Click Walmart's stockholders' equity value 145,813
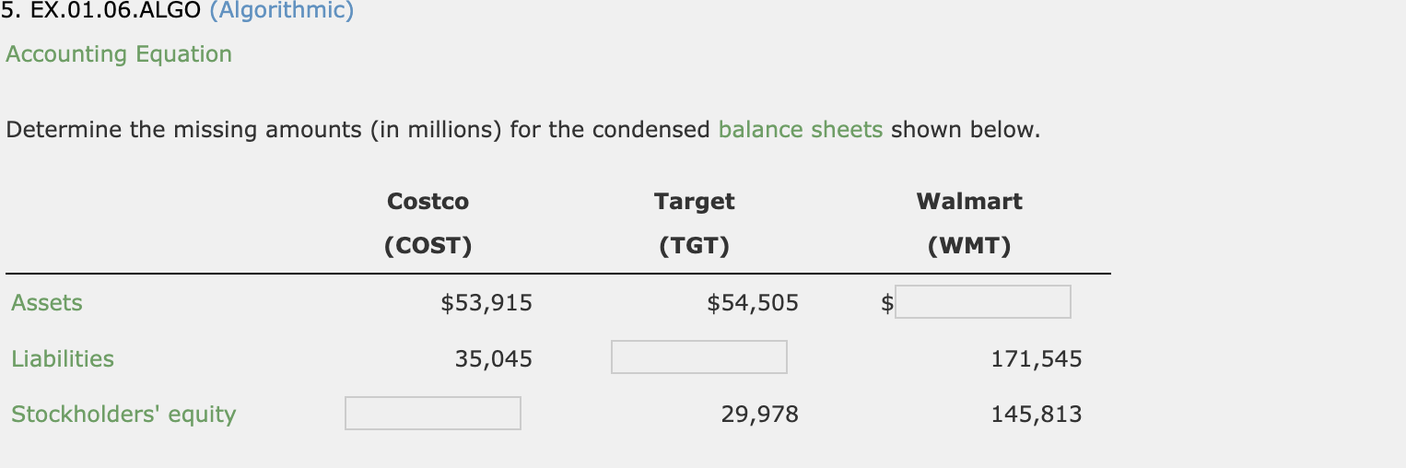1406x468 pixels. coord(1036,415)
